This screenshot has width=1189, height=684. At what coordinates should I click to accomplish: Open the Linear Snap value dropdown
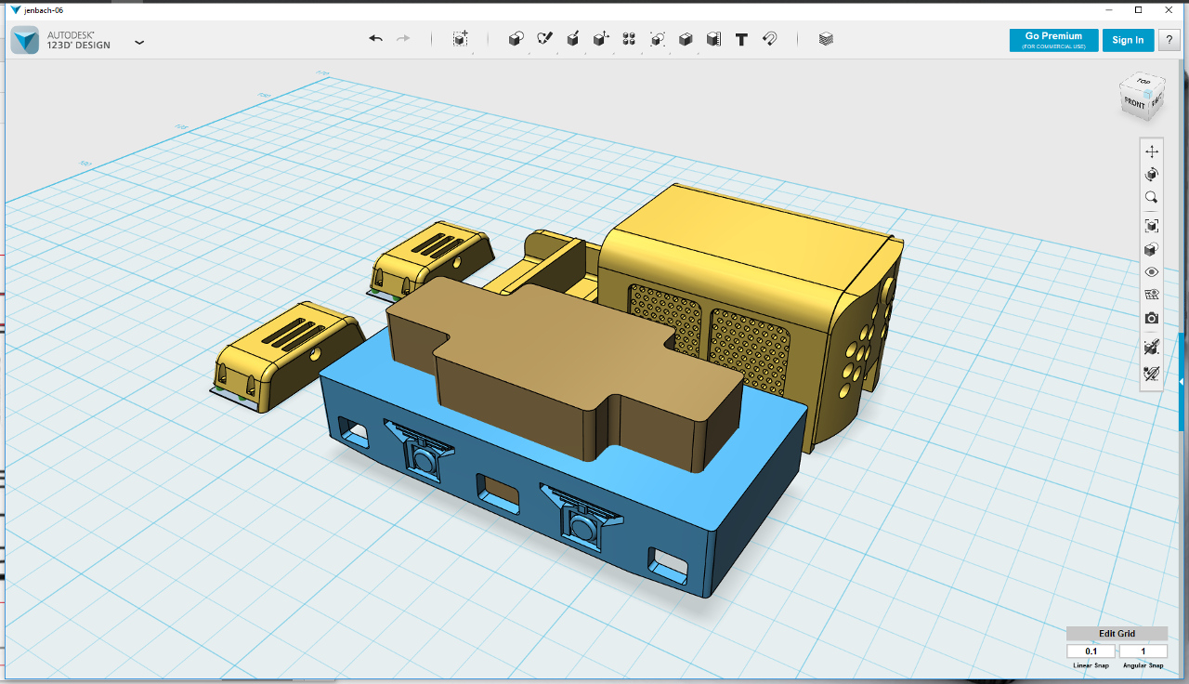(1091, 651)
